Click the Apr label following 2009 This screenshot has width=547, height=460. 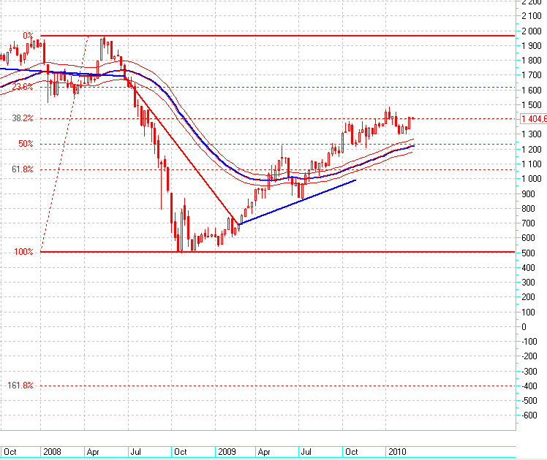pyautogui.click(x=264, y=452)
